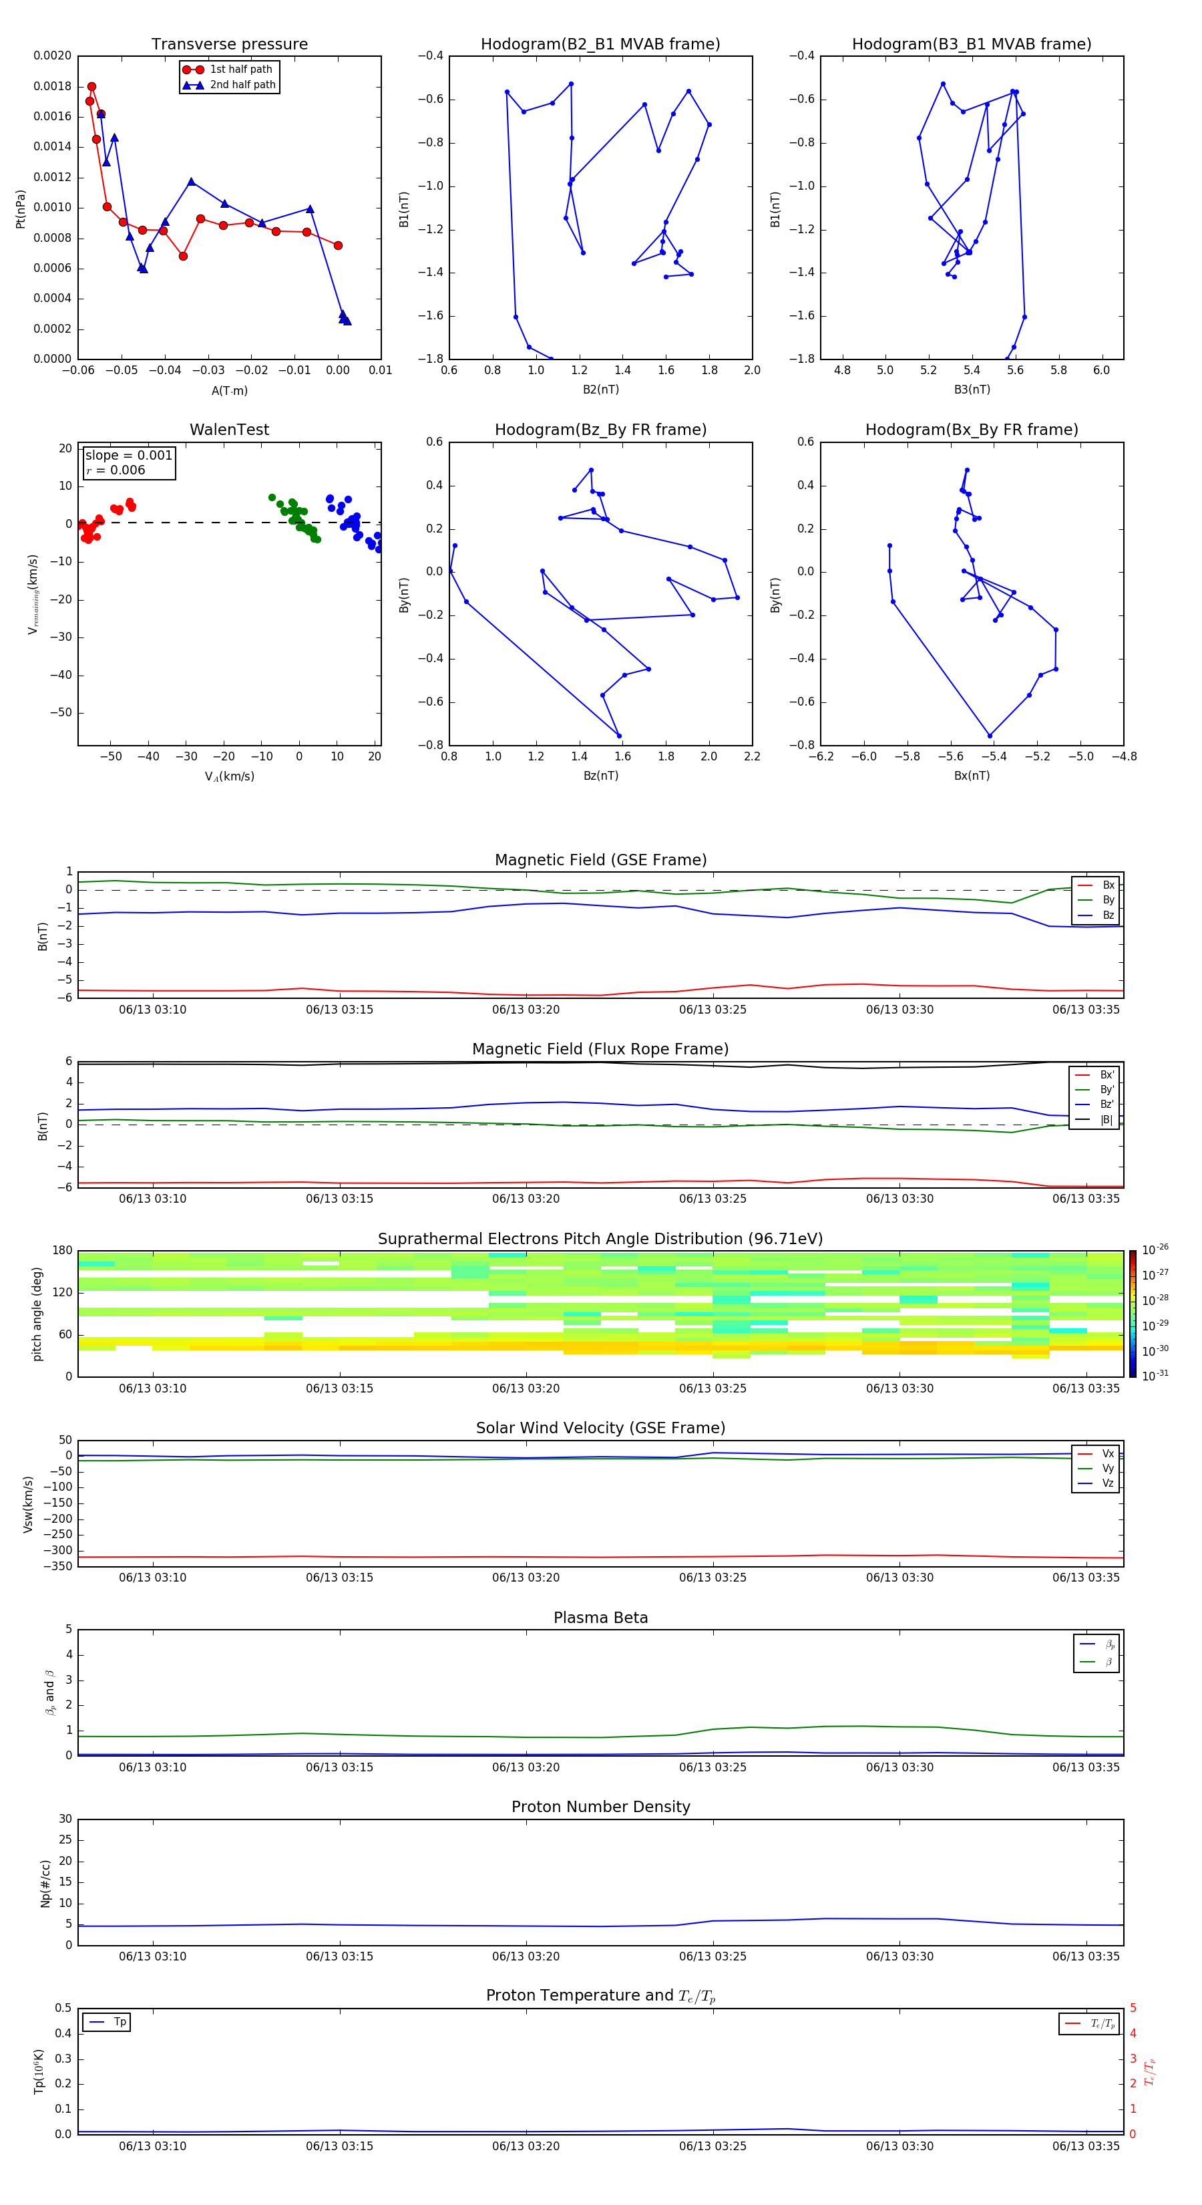Viewport: 1202px width, 2205px height.
Task: Click the Suprathermal Electrons Pitch Angle Distribution title
Action: tap(600, 1239)
